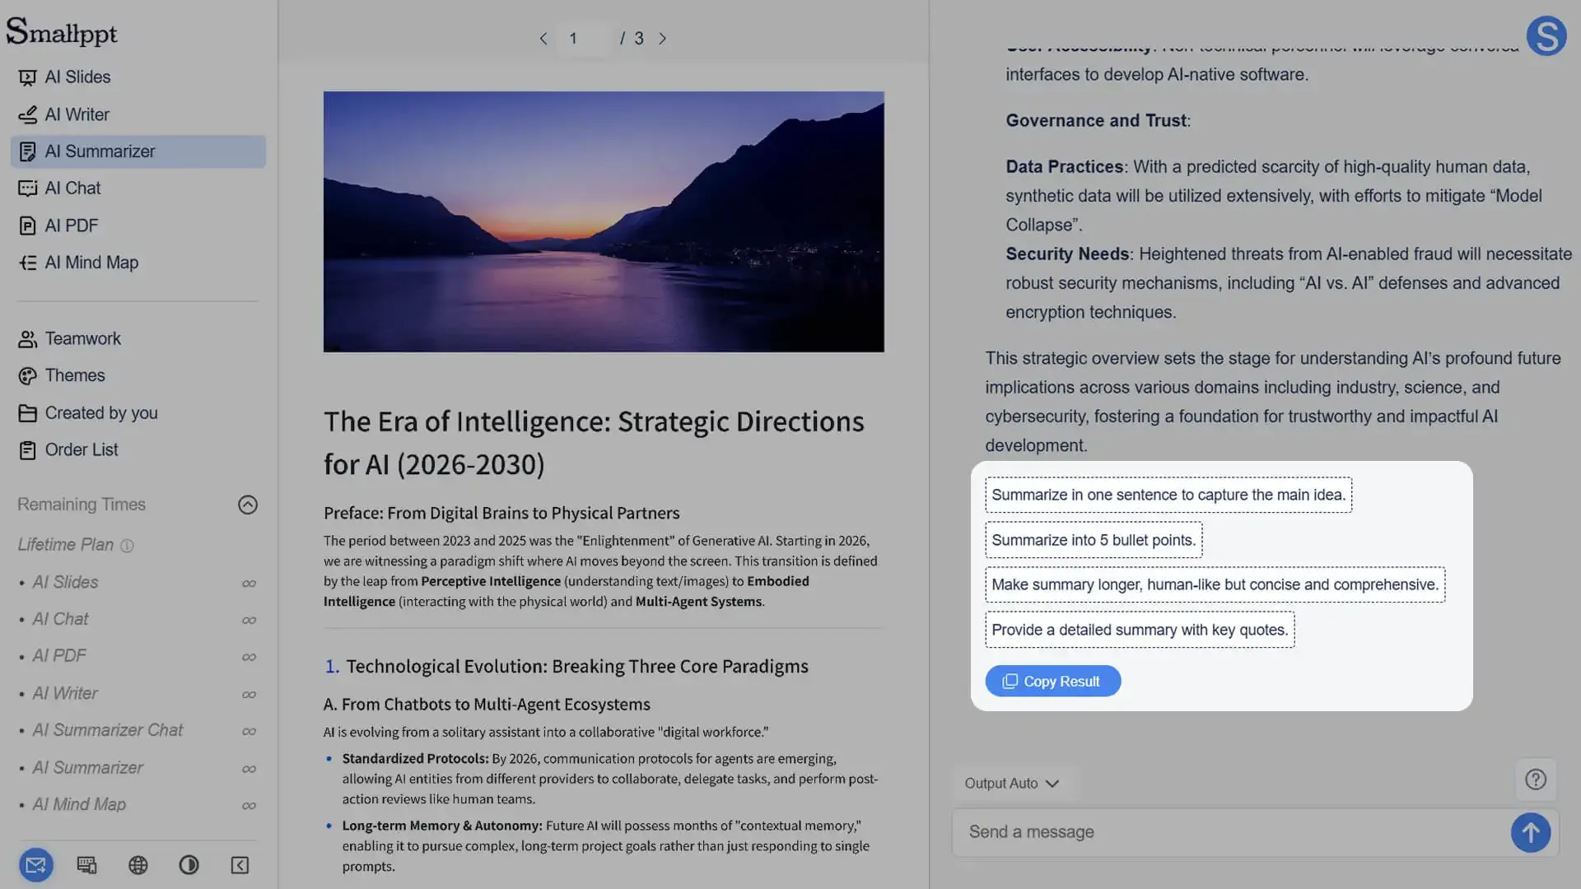Viewport: 1581px width, 889px height.
Task: Open the Output Auto dropdown
Action: [1012, 783]
